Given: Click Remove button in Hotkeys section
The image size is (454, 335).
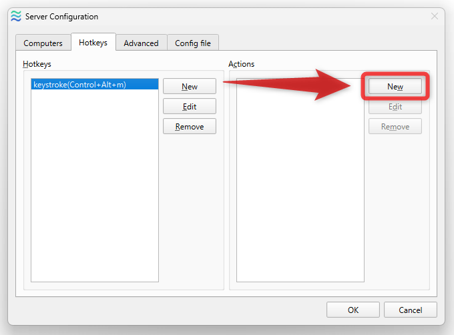Looking at the screenshot, I should pyautogui.click(x=190, y=126).
